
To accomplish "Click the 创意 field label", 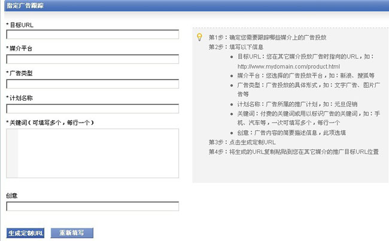I will pyautogui.click(x=11, y=196).
